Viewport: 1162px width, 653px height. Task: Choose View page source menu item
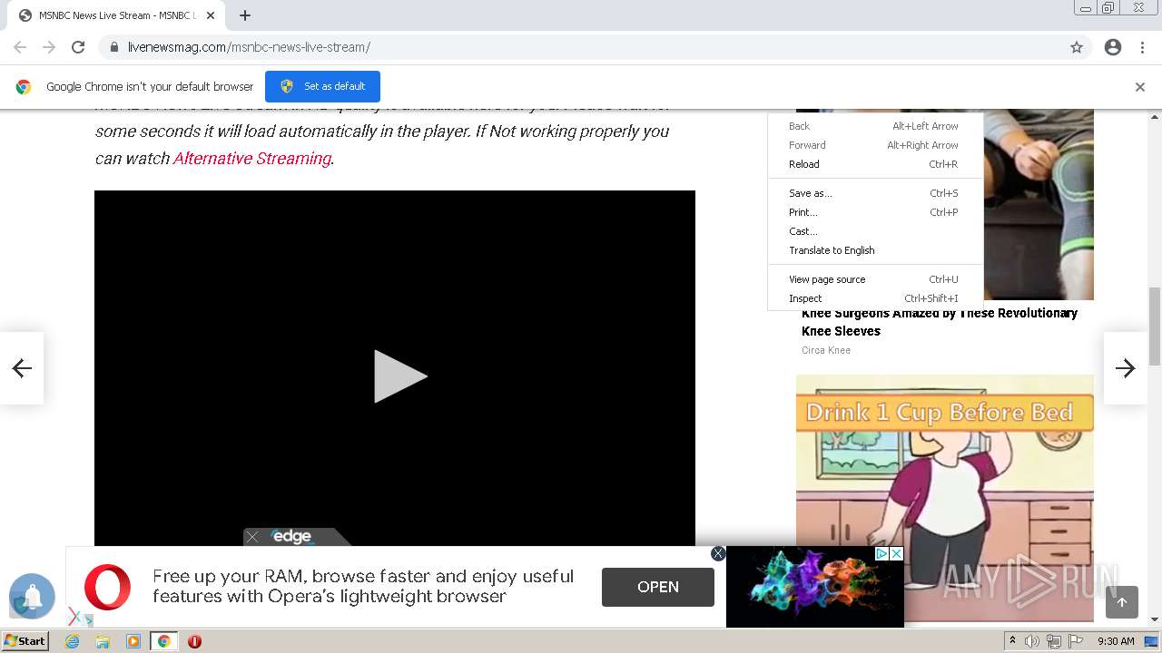875,279
